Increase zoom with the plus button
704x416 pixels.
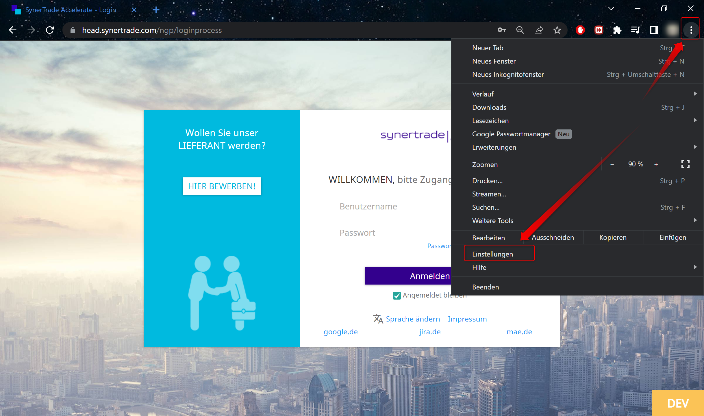coord(656,164)
